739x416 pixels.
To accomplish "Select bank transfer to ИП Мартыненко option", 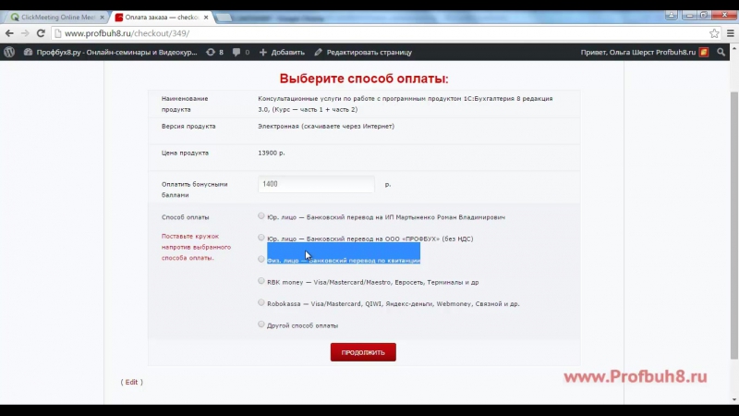I will [x=261, y=216].
